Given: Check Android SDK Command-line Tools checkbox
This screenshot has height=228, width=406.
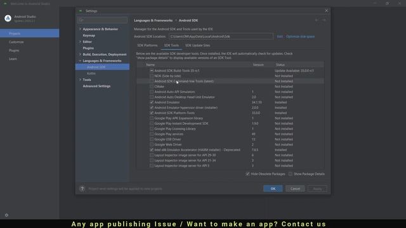Looking at the screenshot, I should click(x=152, y=81).
